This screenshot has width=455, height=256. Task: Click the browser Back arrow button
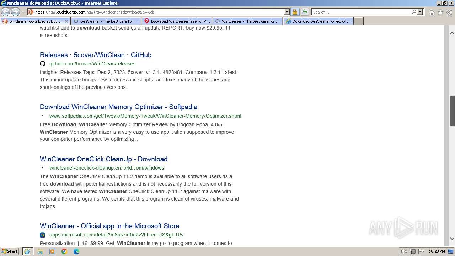pyautogui.click(x=6, y=12)
